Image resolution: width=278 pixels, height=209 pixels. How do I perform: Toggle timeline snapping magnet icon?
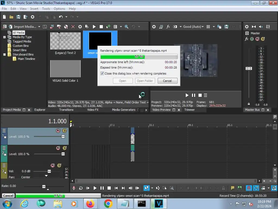249,188
